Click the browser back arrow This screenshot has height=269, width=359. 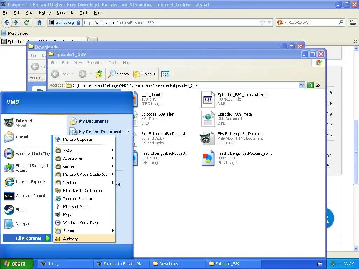click(x=7, y=22)
